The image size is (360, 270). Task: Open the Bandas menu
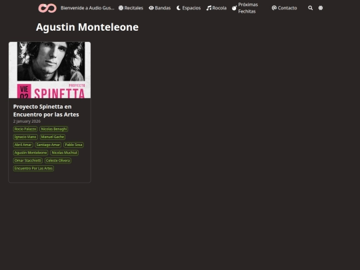coord(159,8)
